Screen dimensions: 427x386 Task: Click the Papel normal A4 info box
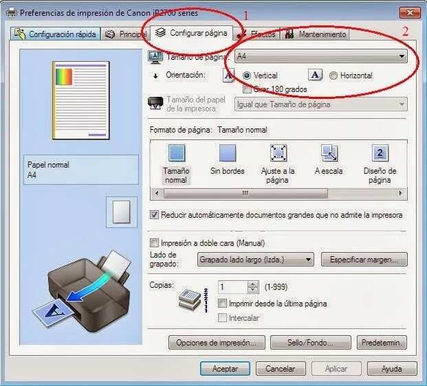(x=81, y=170)
